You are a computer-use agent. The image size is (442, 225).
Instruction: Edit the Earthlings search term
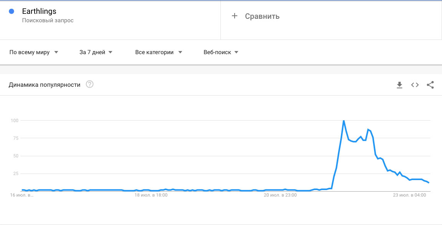tap(39, 11)
